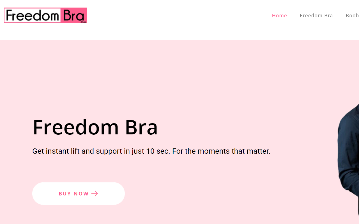Click the BUY NOW button

[x=79, y=193]
